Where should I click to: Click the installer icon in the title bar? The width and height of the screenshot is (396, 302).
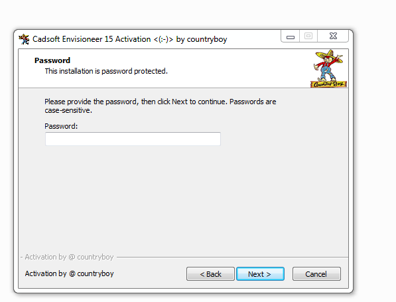24,39
